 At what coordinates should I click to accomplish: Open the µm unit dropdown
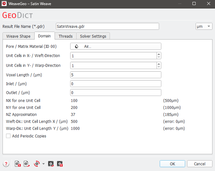coord(204,26)
